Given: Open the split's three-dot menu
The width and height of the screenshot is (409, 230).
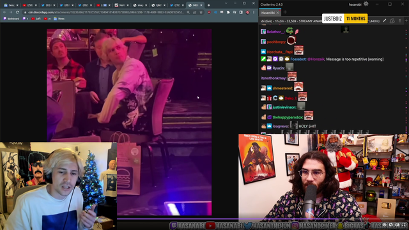Looking at the screenshot, I should pyautogui.click(x=400, y=21).
